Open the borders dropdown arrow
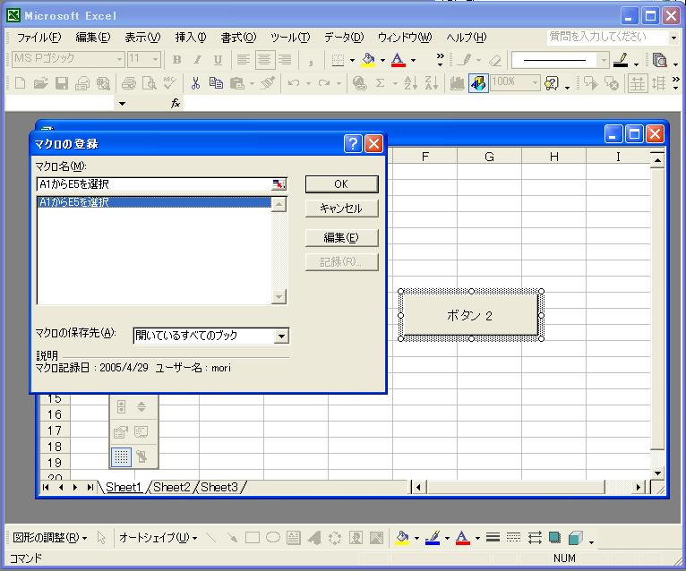This screenshot has width=686, height=571. click(352, 60)
